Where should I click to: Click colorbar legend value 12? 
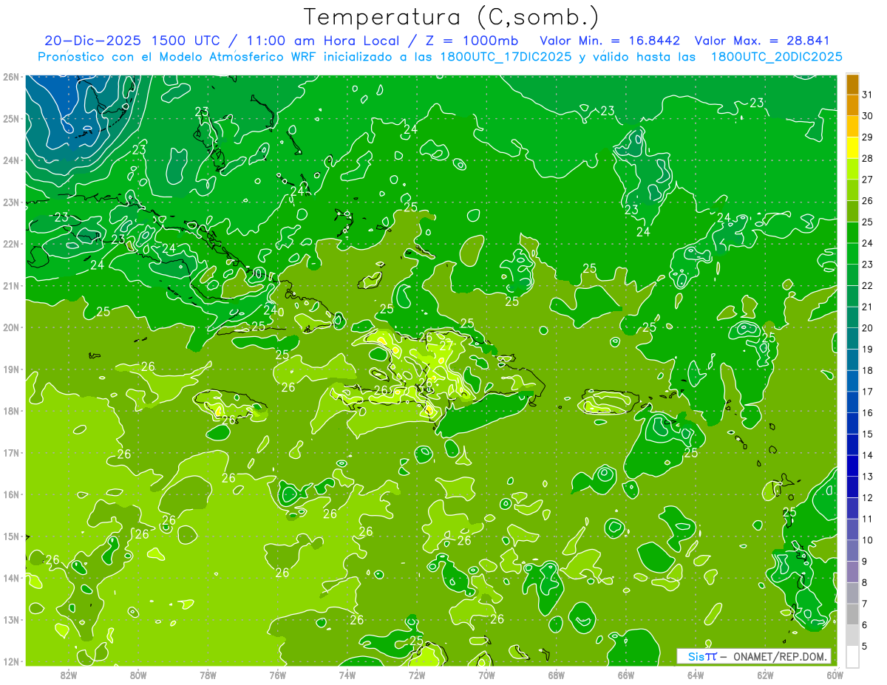(x=868, y=497)
